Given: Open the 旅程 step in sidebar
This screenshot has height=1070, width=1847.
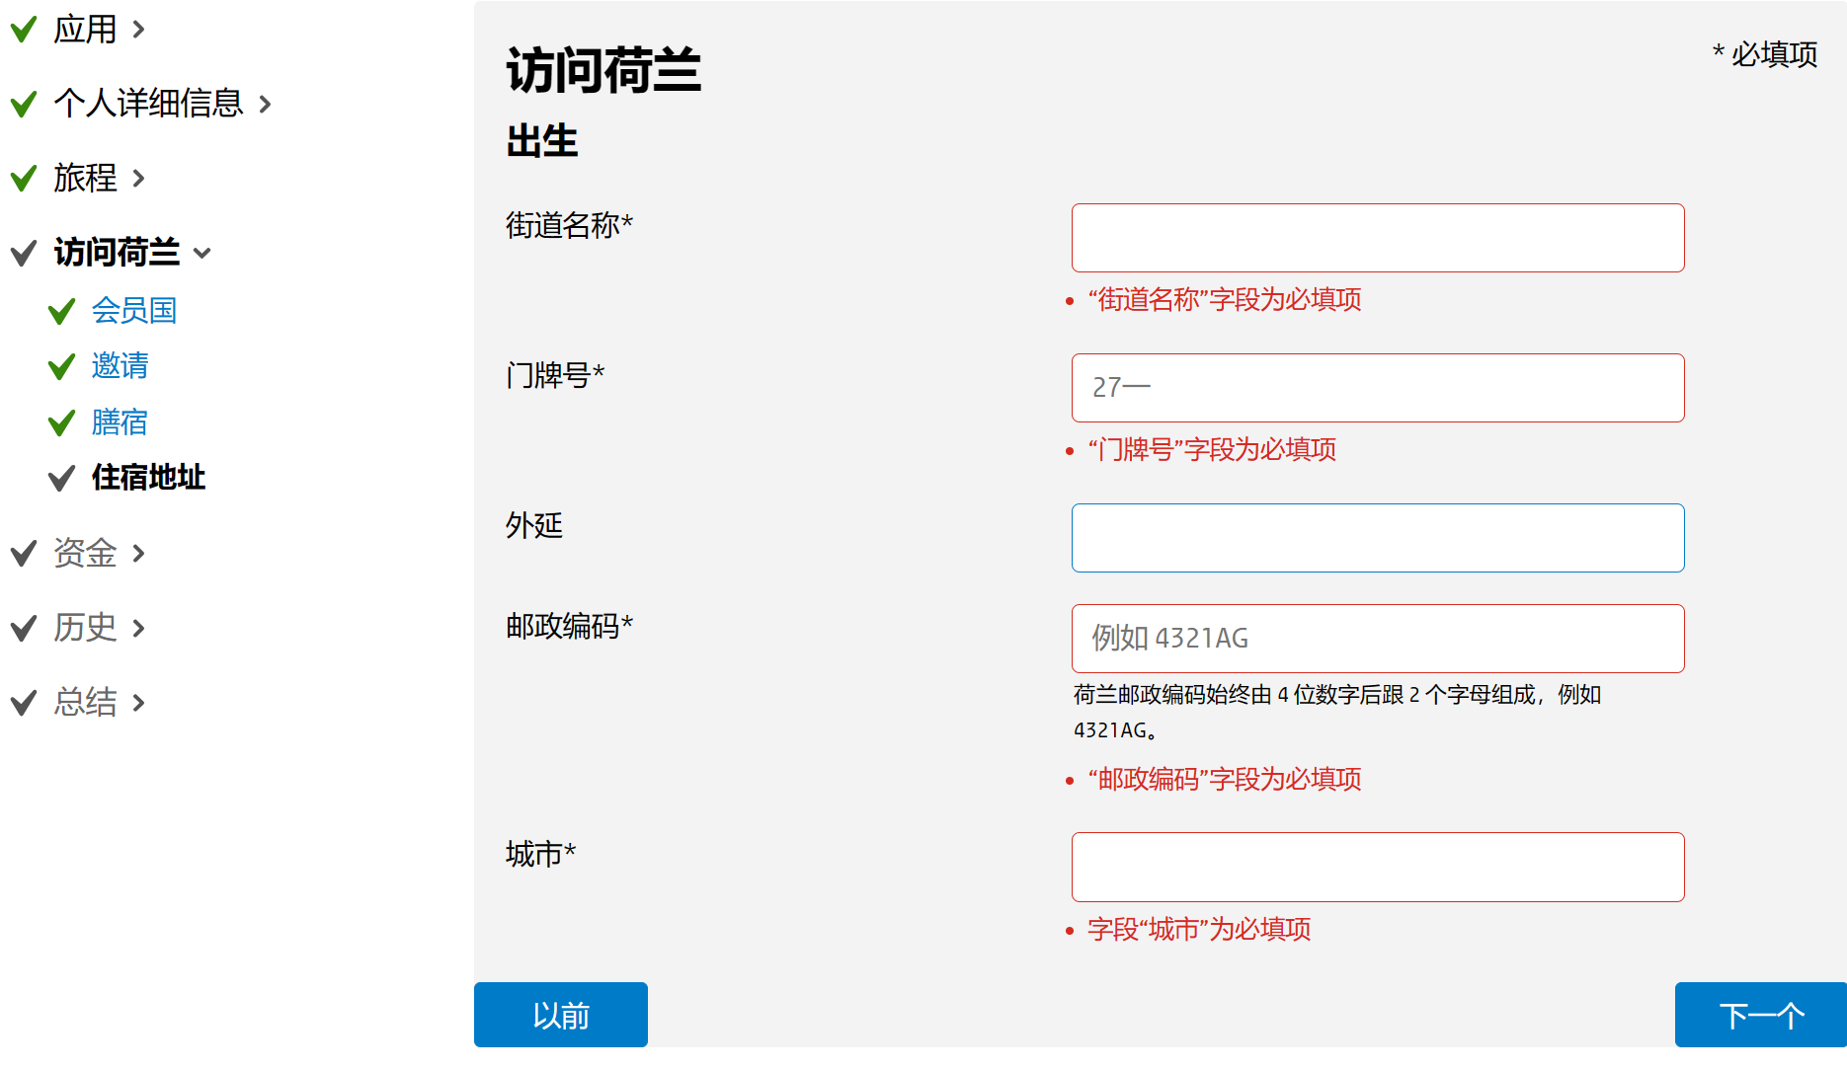Looking at the screenshot, I should click(x=85, y=179).
